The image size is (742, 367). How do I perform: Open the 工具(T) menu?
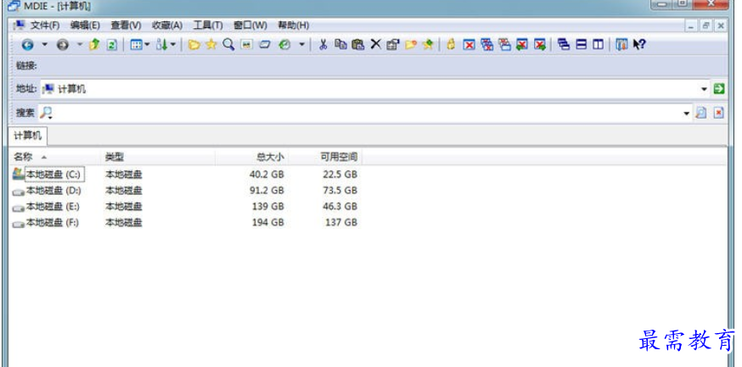pos(208,25)
